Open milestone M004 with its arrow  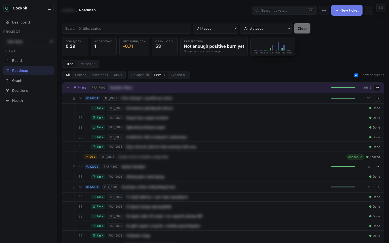tap(377, 187)
